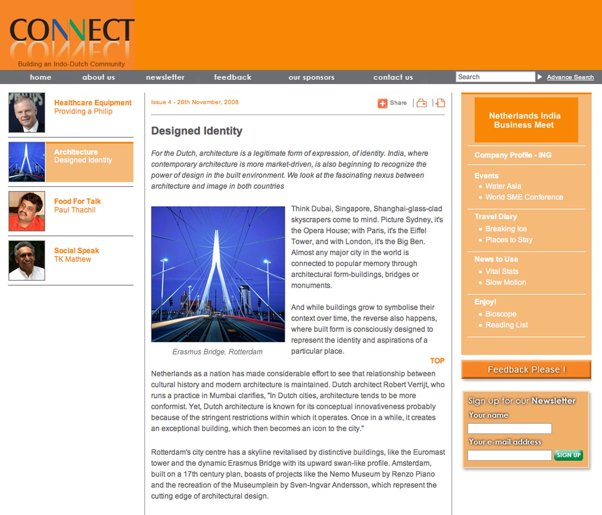Jump to TOP link
Screen dimensions: 602x515
click(437, 361)
